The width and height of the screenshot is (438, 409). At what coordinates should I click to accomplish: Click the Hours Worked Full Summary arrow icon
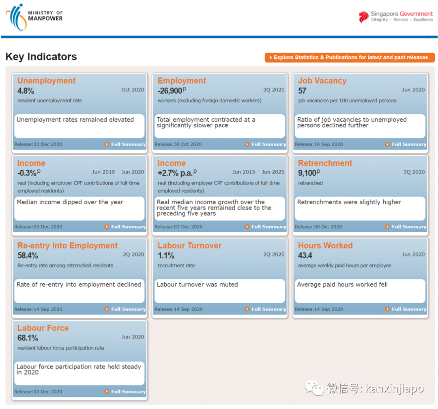[387, 309]
